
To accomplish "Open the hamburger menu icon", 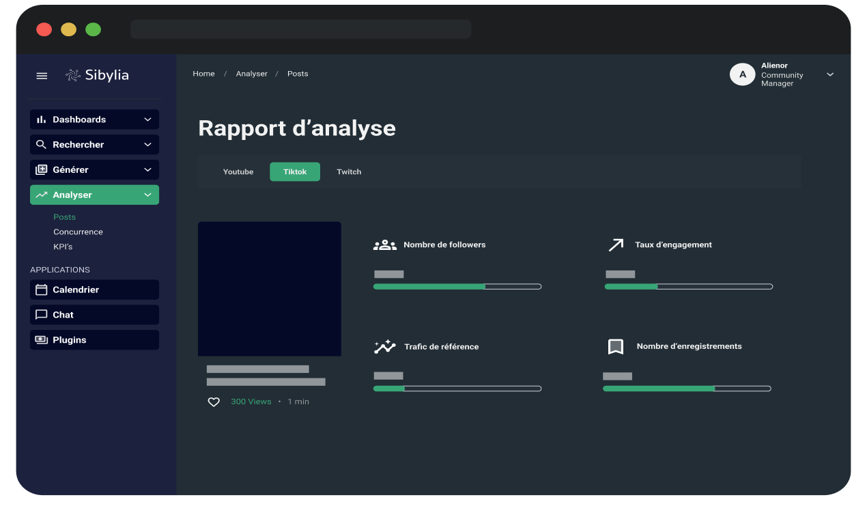I will coord(42,76).
